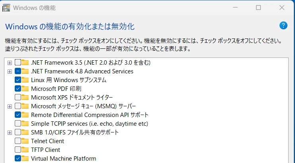
Task: Enable .NET Framework 3.5 checkbox
Action: 18,62
